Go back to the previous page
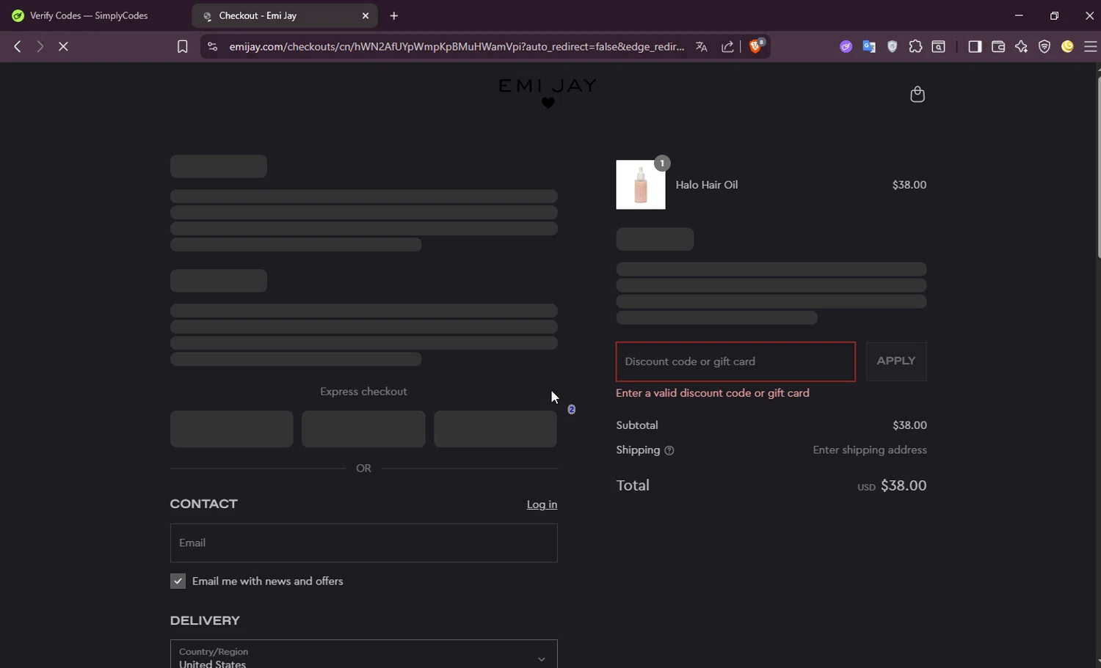Viewport: 1101px width, 668px height. (18, 46)
